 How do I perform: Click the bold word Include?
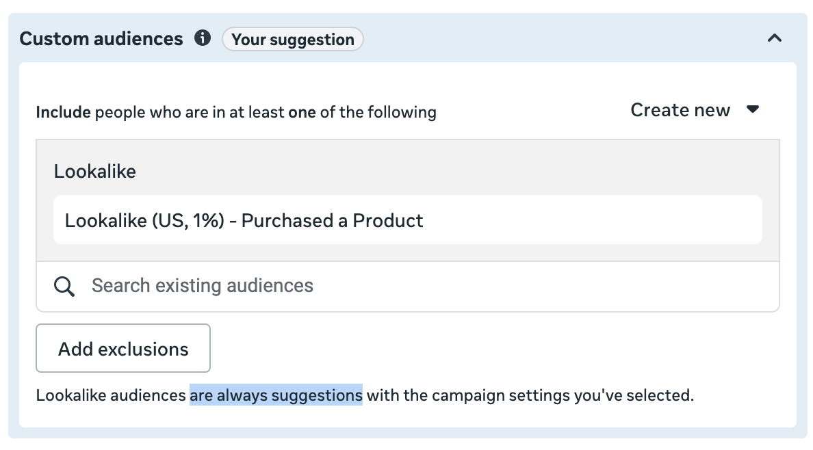click(x=63, y=111)
